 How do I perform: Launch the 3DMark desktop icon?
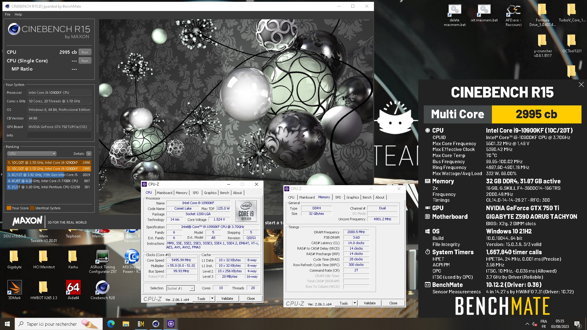(x=14, y=290)
